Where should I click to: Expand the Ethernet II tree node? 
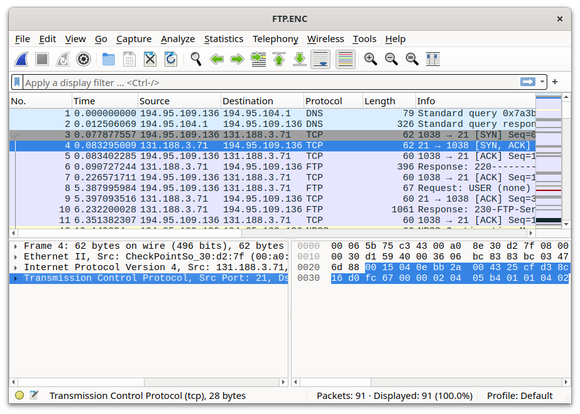coord(15,257)
